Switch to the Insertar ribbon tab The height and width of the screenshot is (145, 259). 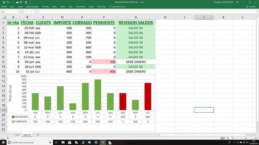coord(20,7)
